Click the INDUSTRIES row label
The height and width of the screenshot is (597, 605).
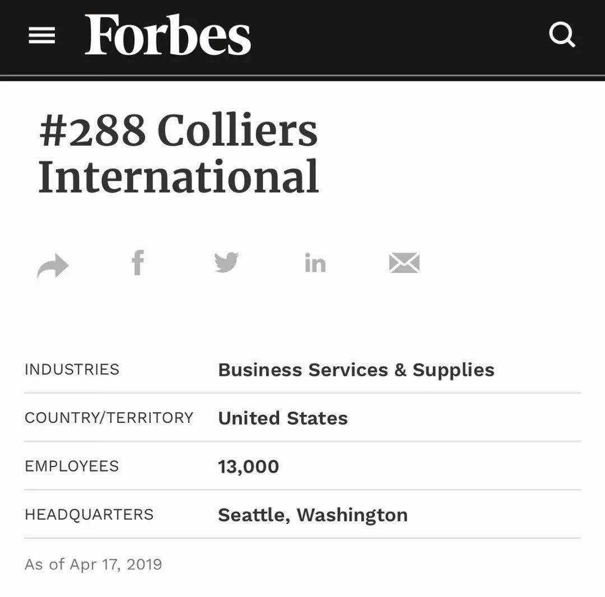(x=72, y=370)
